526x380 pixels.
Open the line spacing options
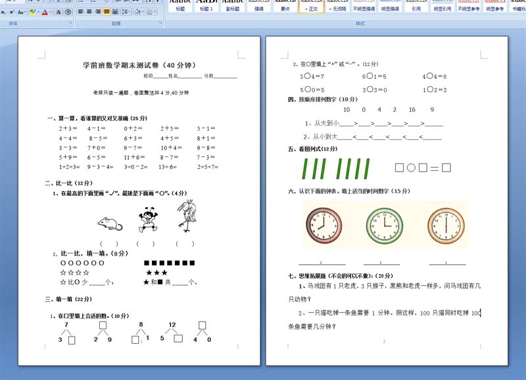click(x=126, y=12)
